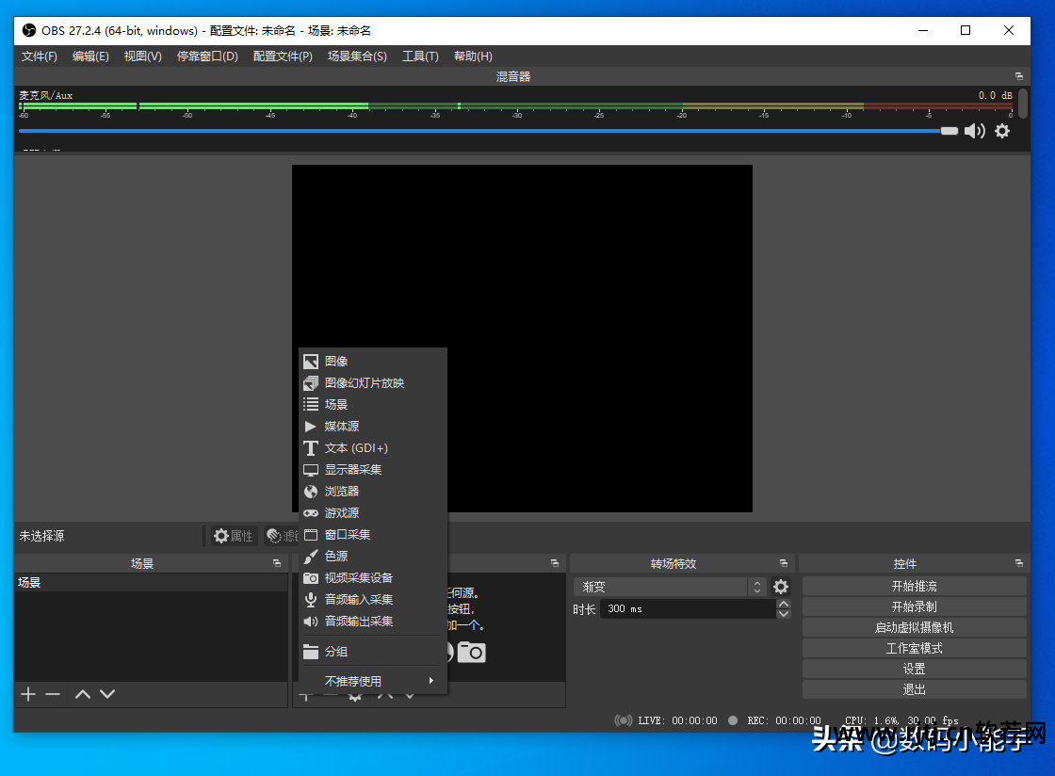Image resolution: width=1055 pixels, height=776 pixels.
Task: Add a 媒体源 media source
Action: coord(373,427)
